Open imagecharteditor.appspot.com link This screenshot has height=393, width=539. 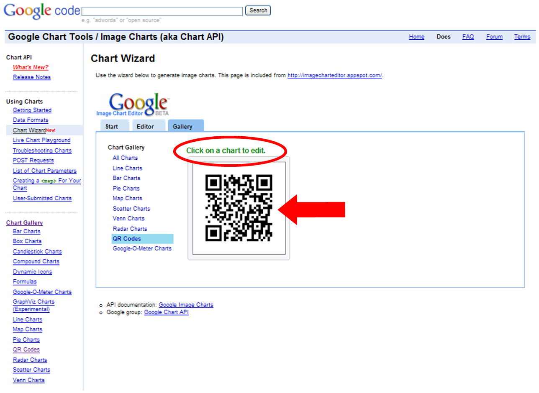click(x=334, y=76)
